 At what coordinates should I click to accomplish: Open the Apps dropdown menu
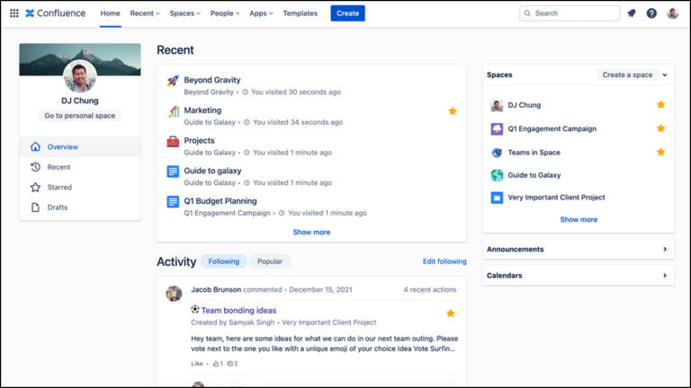click(261, 13)
